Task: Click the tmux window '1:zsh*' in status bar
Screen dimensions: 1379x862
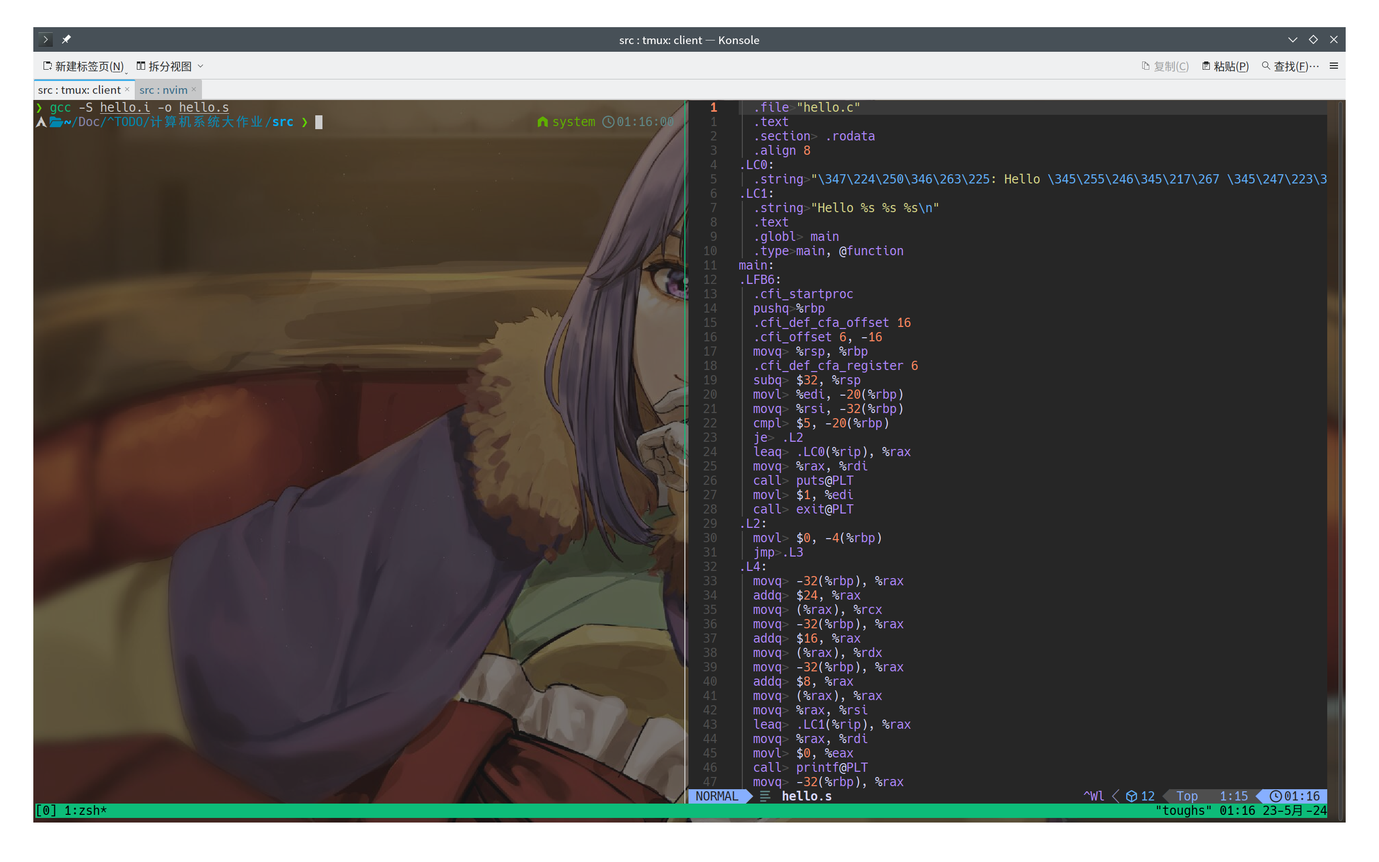Action: 86,810
